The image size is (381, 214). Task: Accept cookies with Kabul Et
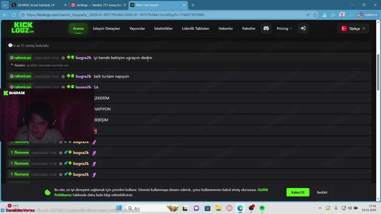pos(298,192)
